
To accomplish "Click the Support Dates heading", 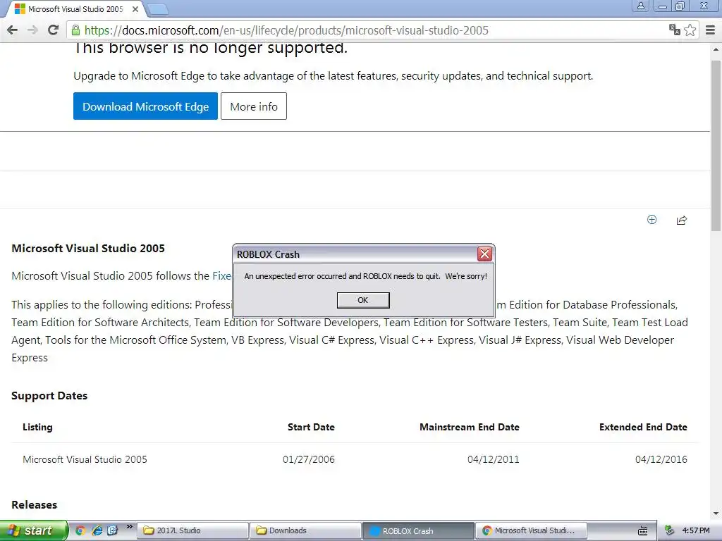I will point(49,396).
